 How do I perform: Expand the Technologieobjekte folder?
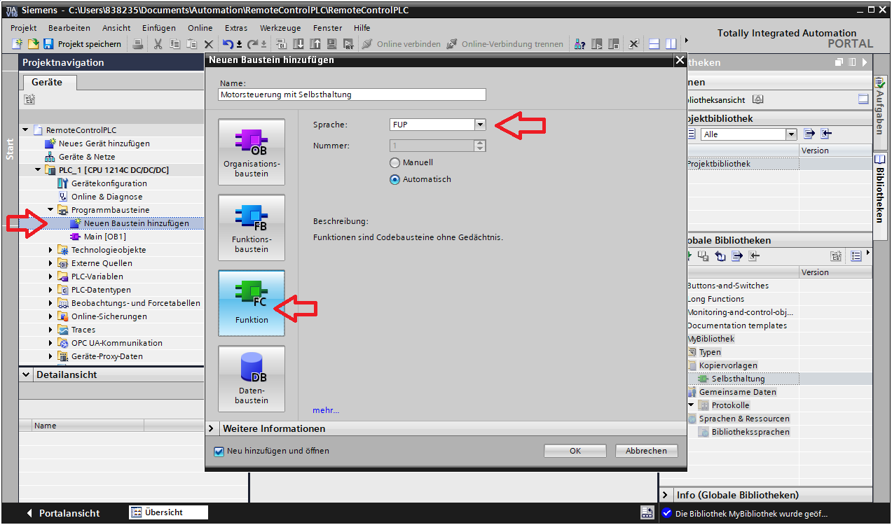click(51, 250)
